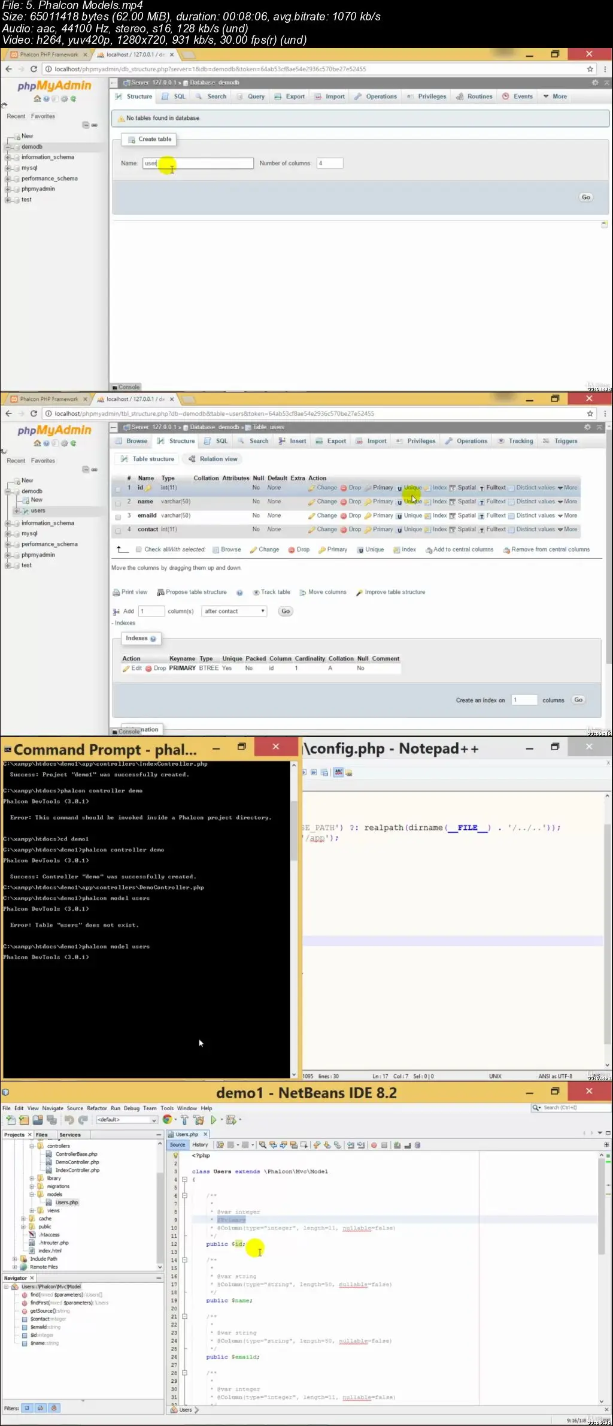
Task: Expand information_schema in users table page sidebar
Action: tap(8, 524)
